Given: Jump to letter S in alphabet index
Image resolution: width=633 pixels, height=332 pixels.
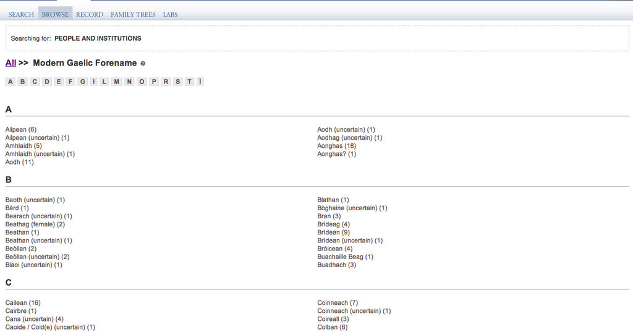Looking at the screenshot, I should click(177, 82).
